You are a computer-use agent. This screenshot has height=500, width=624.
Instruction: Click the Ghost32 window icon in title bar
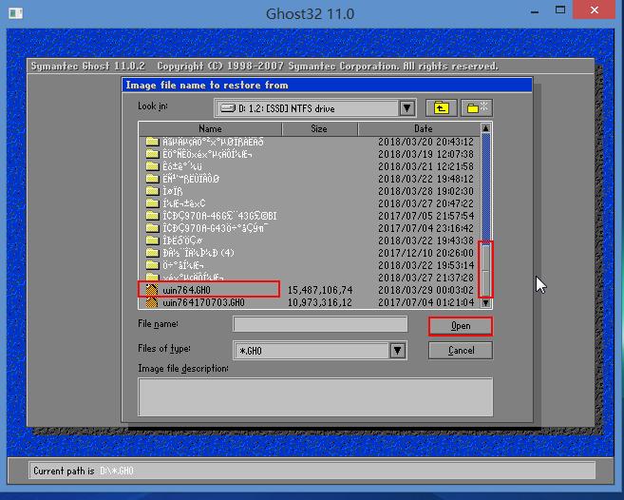point(17,13)
